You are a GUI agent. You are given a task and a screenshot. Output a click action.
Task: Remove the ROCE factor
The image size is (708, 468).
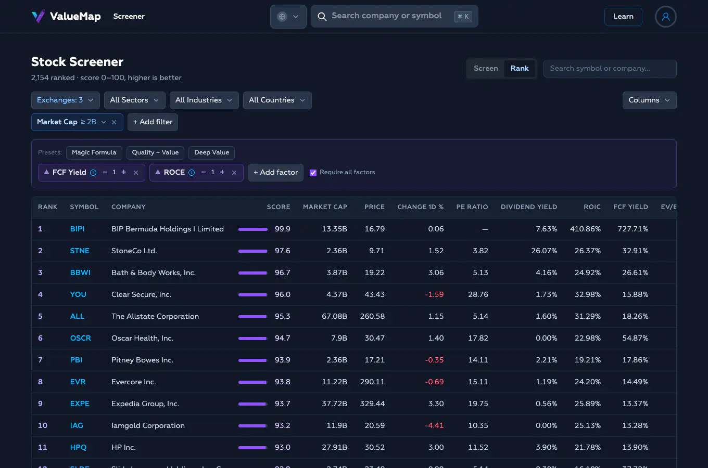pos(234,173)
